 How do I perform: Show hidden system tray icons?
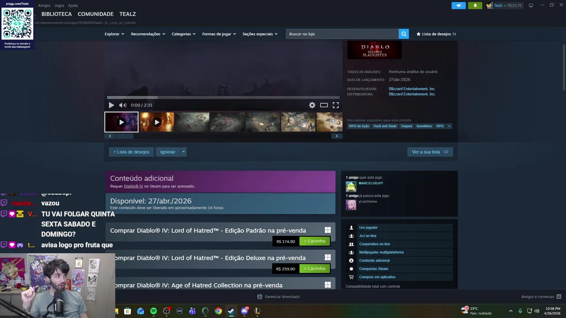click(511, 311)
